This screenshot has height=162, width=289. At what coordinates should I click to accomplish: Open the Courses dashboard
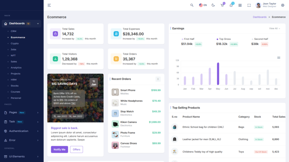click(15, 92)
